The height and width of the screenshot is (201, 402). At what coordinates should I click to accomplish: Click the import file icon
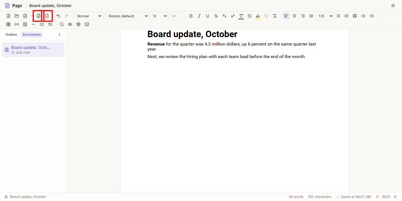click(x=25, y=16)
